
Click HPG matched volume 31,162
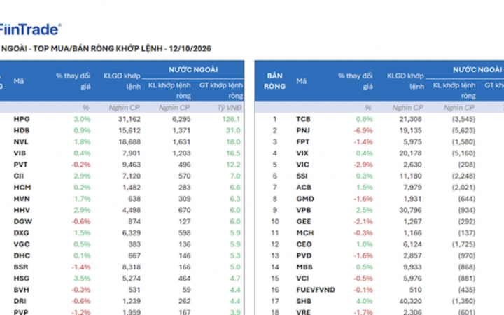pos(129,119)
